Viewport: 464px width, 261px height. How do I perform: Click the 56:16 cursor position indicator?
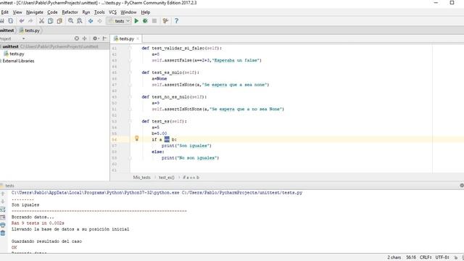[x=411, y=257]
